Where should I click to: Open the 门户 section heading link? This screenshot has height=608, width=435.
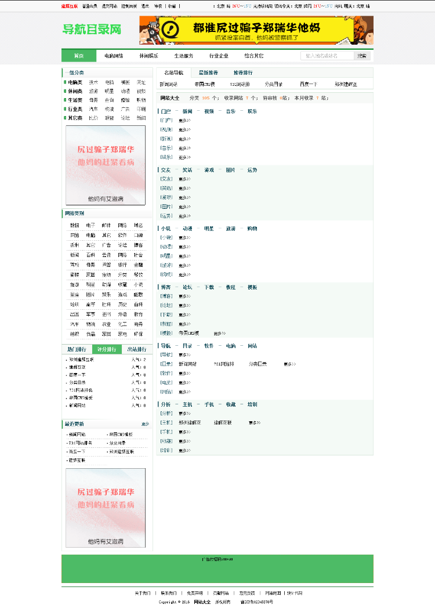click(x=165, y=111)
